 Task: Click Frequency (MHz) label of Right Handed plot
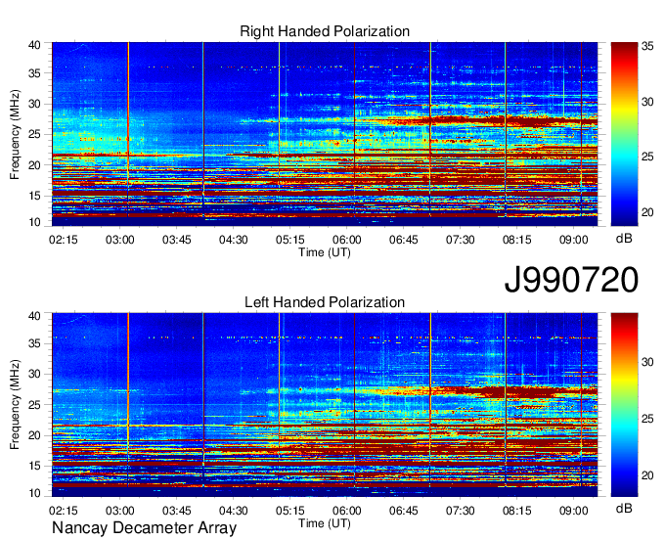click(x=15, y=134)
